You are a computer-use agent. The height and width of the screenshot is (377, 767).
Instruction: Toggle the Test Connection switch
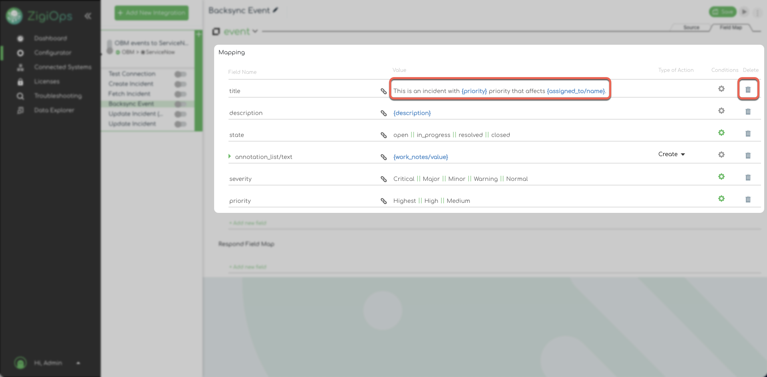[180, 74]
